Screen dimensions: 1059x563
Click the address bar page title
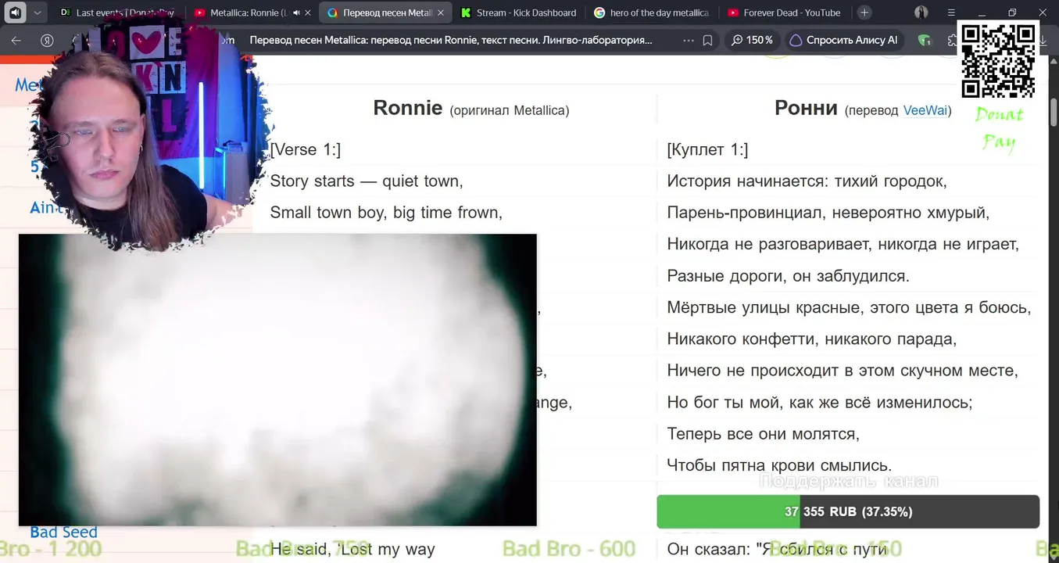(451, 40)
